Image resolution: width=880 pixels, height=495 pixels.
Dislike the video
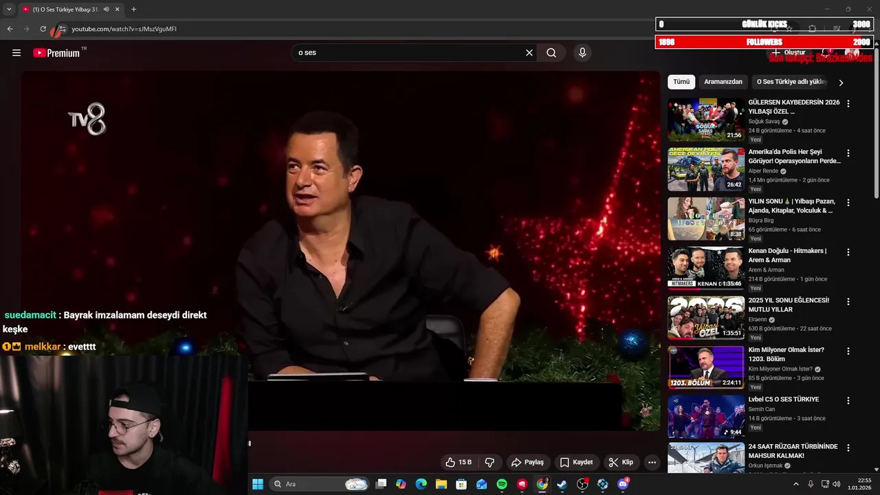490,462
